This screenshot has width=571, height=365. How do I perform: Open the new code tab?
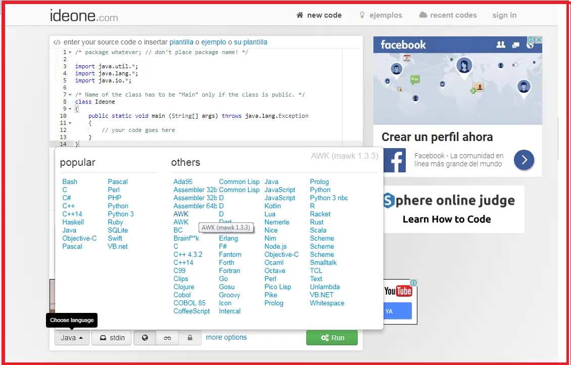(319, 15)
